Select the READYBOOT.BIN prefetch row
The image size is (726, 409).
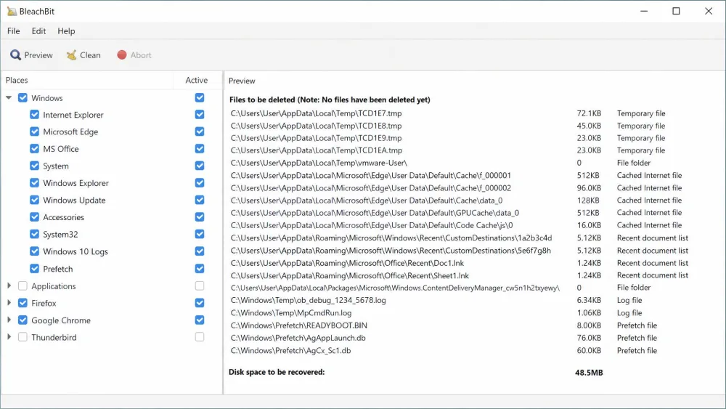[x=299, y=325]
